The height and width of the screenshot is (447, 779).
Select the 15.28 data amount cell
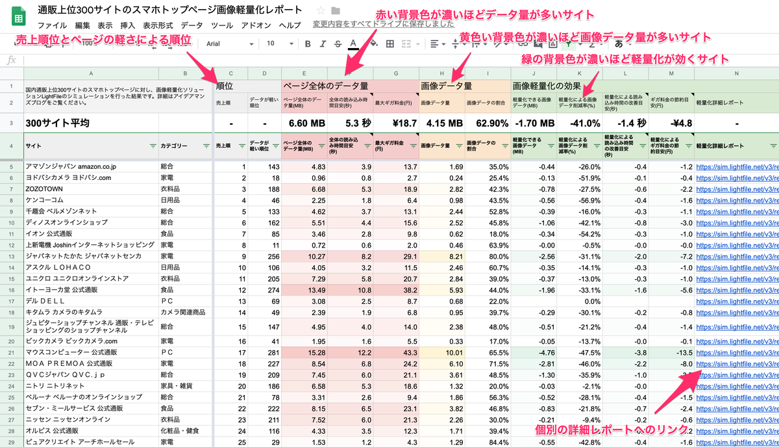[304, 351]
